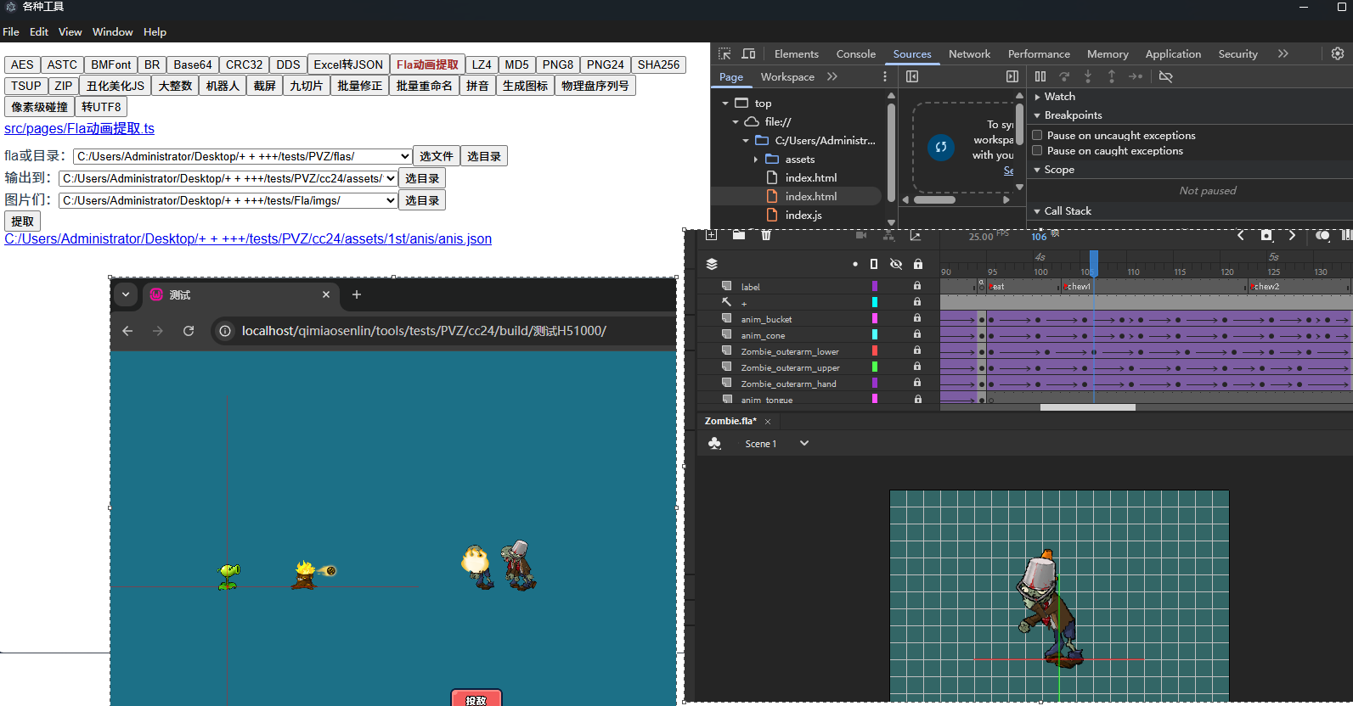Image resolution: width=1353 pixels, height=706 pixels.
Task: Toggle the device toolbar icon
Action: (x=748, y=53)
